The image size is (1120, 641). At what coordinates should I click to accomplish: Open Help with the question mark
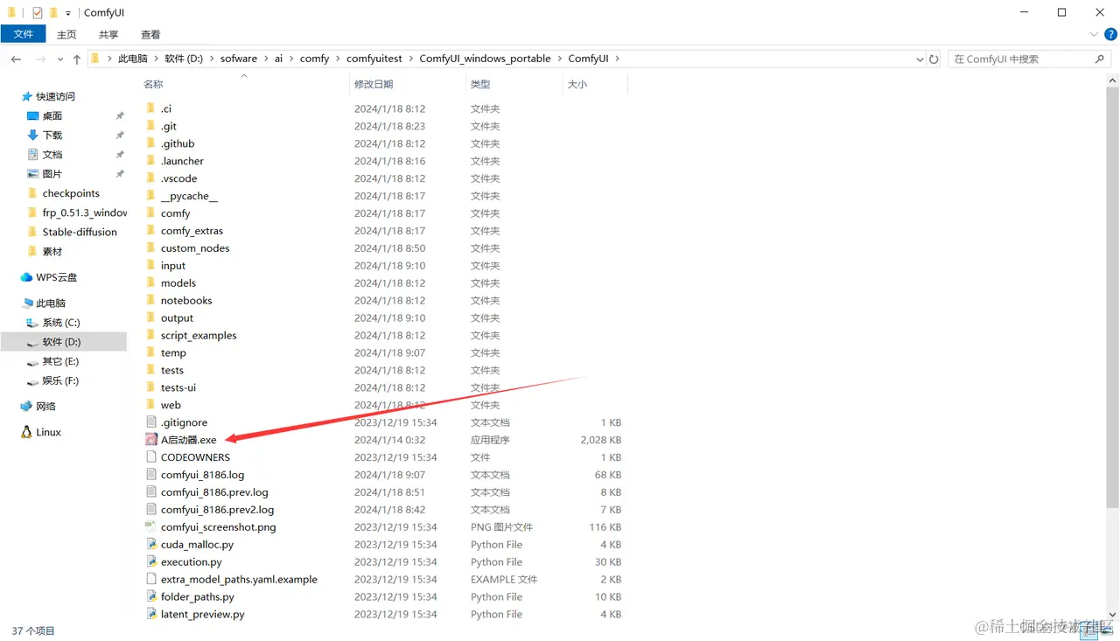tap(1110, 34)
